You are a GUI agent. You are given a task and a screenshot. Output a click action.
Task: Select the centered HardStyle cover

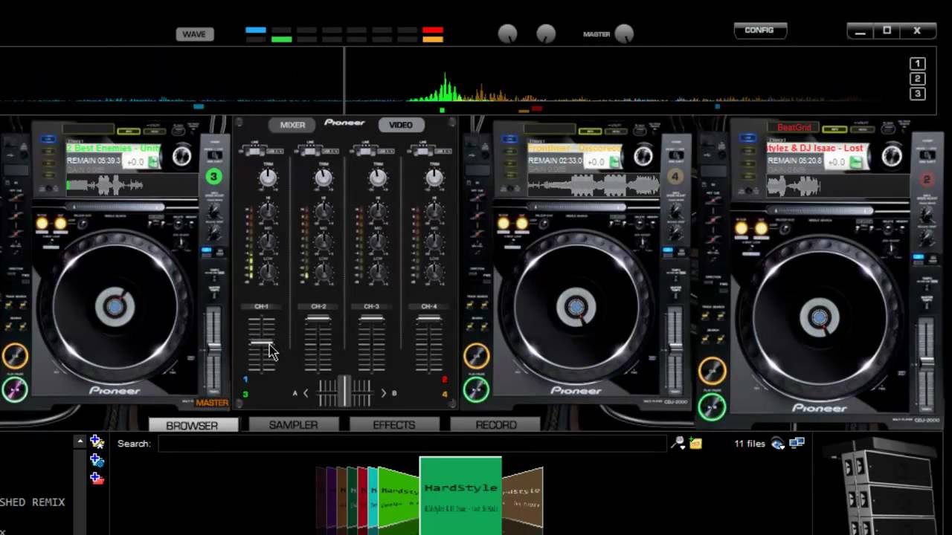pyautogui.click(x=460, y=496)
